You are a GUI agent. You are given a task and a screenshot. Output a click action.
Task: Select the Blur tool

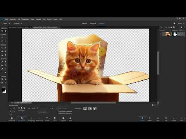tap(2, 55)
